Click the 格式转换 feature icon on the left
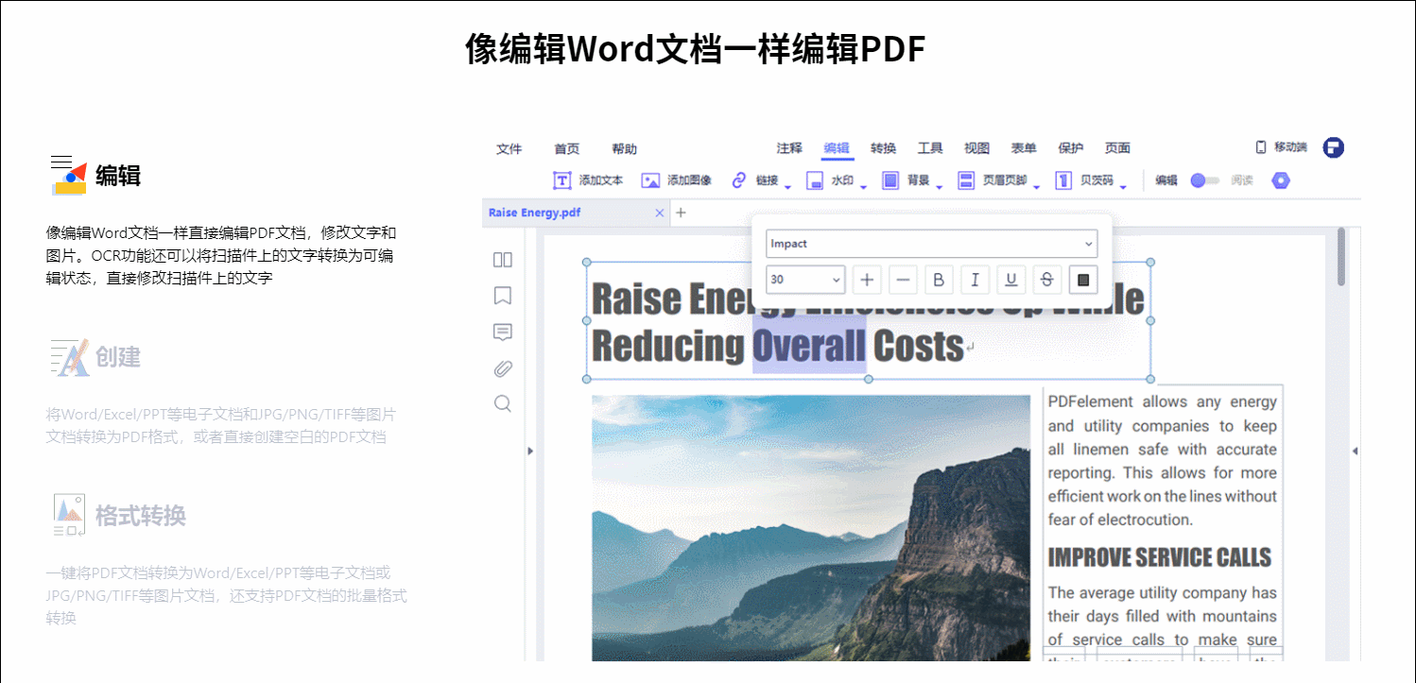Screen dimensions: 1416x683 [68, 516]
